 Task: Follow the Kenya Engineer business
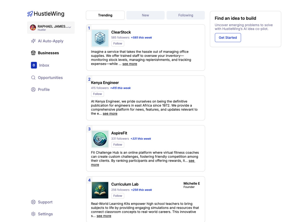click(x=97, y=94)
